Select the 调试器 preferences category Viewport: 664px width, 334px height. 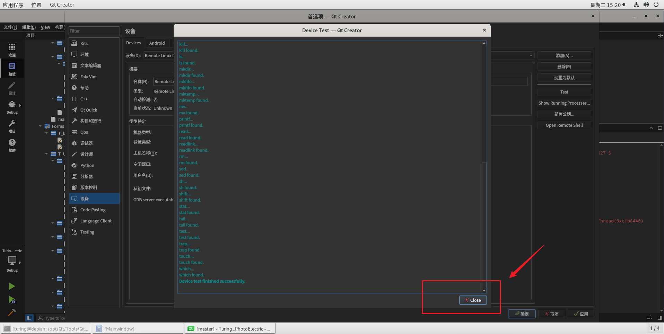click(x=94, y=143)
